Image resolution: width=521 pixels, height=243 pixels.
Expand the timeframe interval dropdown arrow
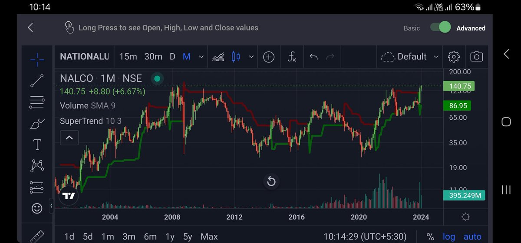point(201,57)
